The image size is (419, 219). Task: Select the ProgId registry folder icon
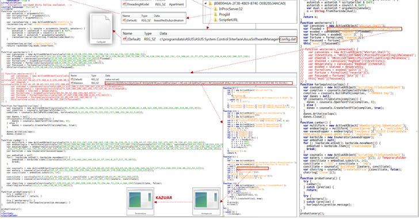pos(215,14)
